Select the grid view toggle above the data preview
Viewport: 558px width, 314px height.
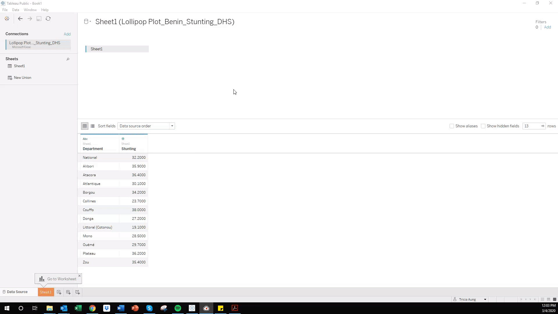(x=85, y=126)
